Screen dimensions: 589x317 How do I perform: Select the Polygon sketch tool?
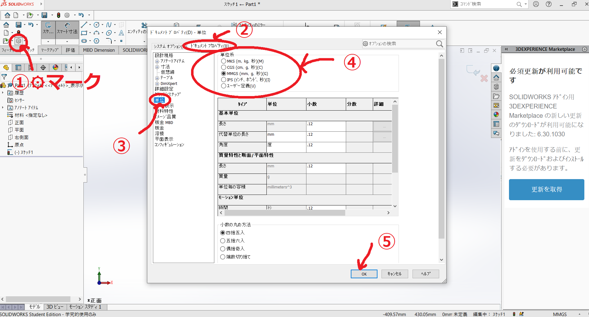96,41
